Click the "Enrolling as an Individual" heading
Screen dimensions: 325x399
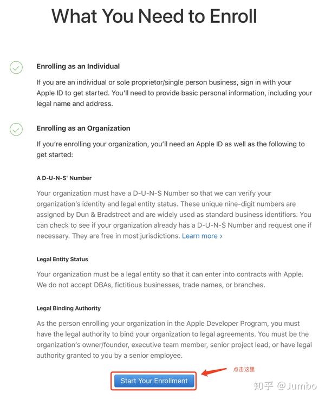78,66
